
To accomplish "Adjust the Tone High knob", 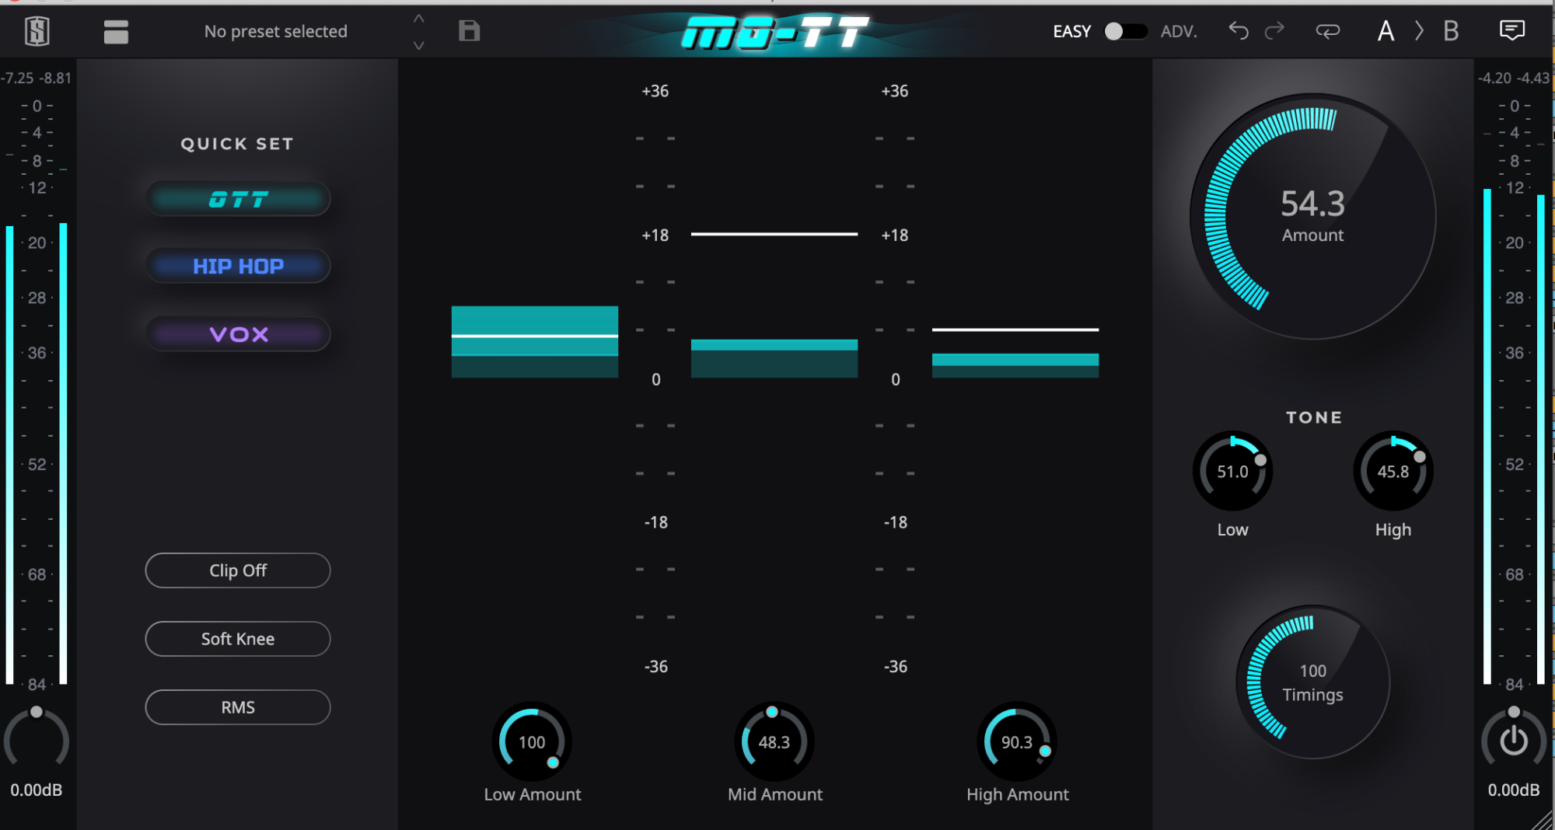I will pos(1393,471).
